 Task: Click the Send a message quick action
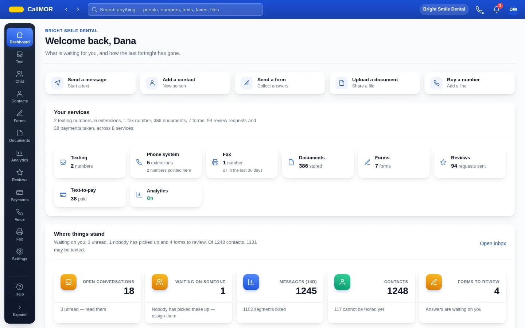point(90,83)
